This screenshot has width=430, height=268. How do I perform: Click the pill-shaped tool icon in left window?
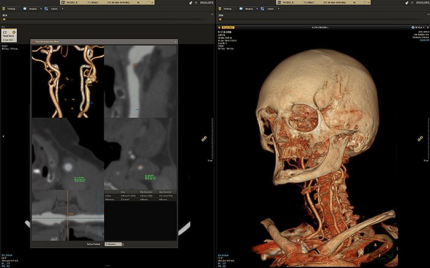(191, 2)
